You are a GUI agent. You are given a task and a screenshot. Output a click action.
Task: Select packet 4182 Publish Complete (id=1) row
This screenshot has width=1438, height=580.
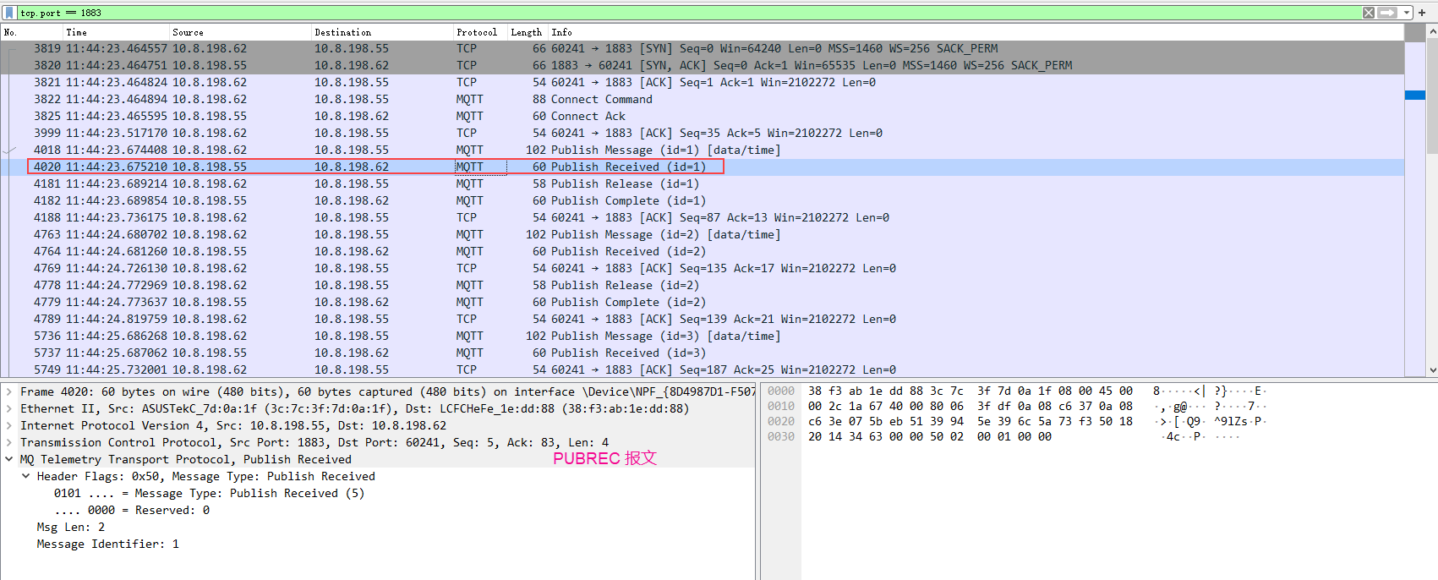pos(702,200)
